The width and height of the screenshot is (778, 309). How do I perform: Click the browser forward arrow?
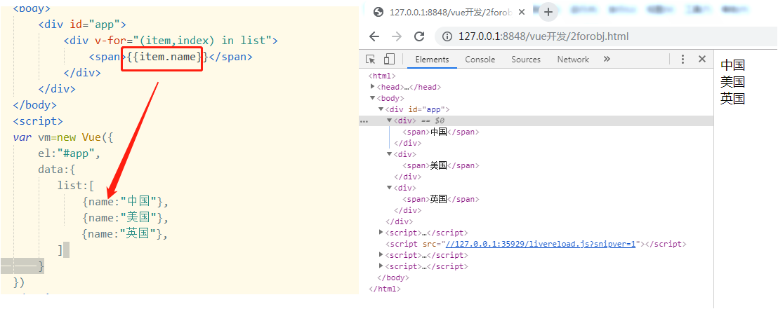[397, 36]
